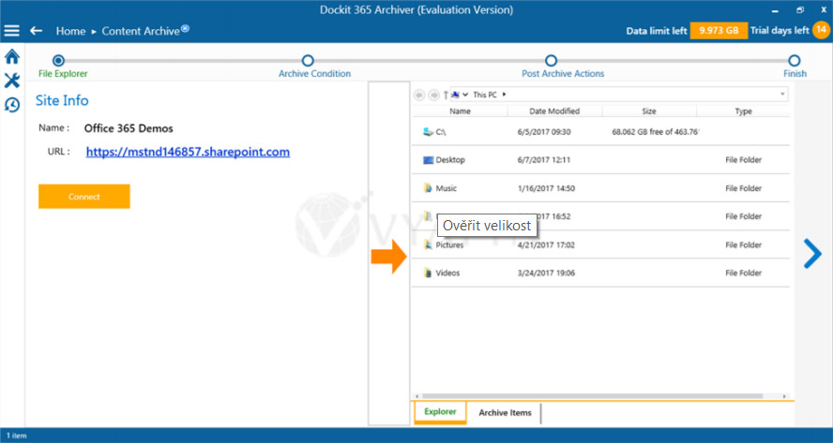Click the Content Archive info badge
The width and height of the screenshot is (833, 443).
tap(185, 28)
